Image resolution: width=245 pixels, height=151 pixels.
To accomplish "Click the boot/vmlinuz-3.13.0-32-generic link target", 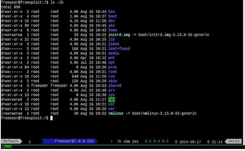I will coord(164,113).
